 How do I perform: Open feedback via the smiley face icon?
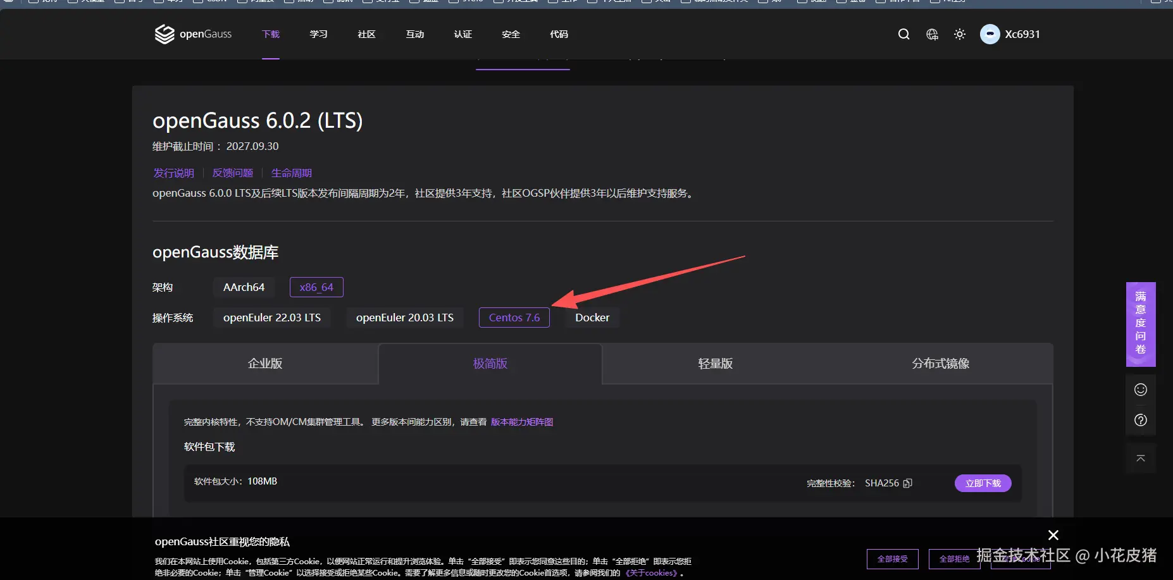[1140, 390]
